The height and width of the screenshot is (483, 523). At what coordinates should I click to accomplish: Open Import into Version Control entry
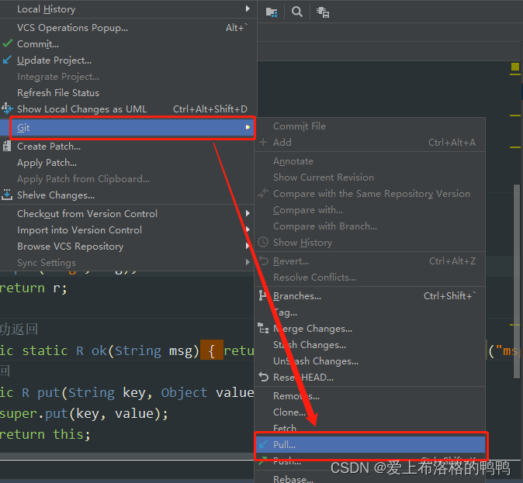[128, 229]
